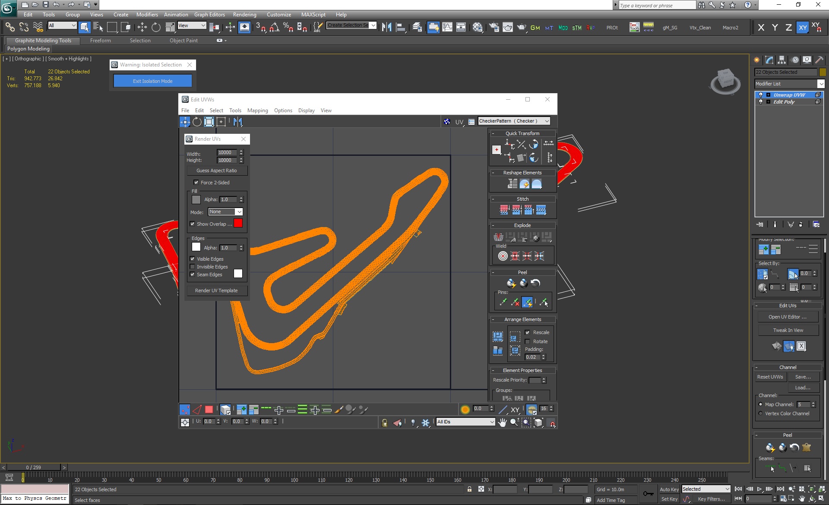Open the Hierarchy command panel tab
The width and height of the screenshot is (829, 505).
(782, 60)
